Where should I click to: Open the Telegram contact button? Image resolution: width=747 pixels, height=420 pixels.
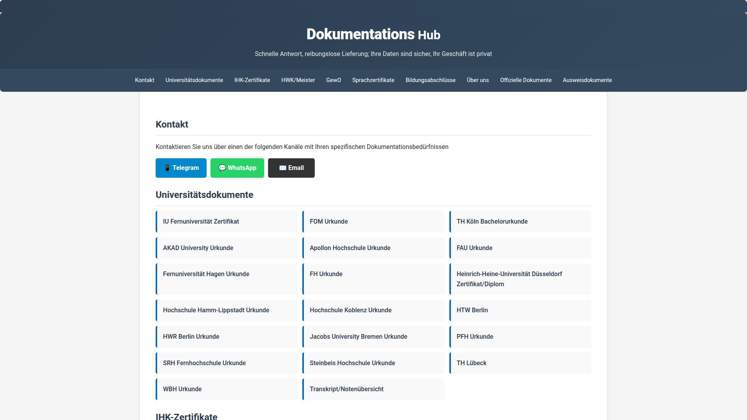(x=181, y=168)
